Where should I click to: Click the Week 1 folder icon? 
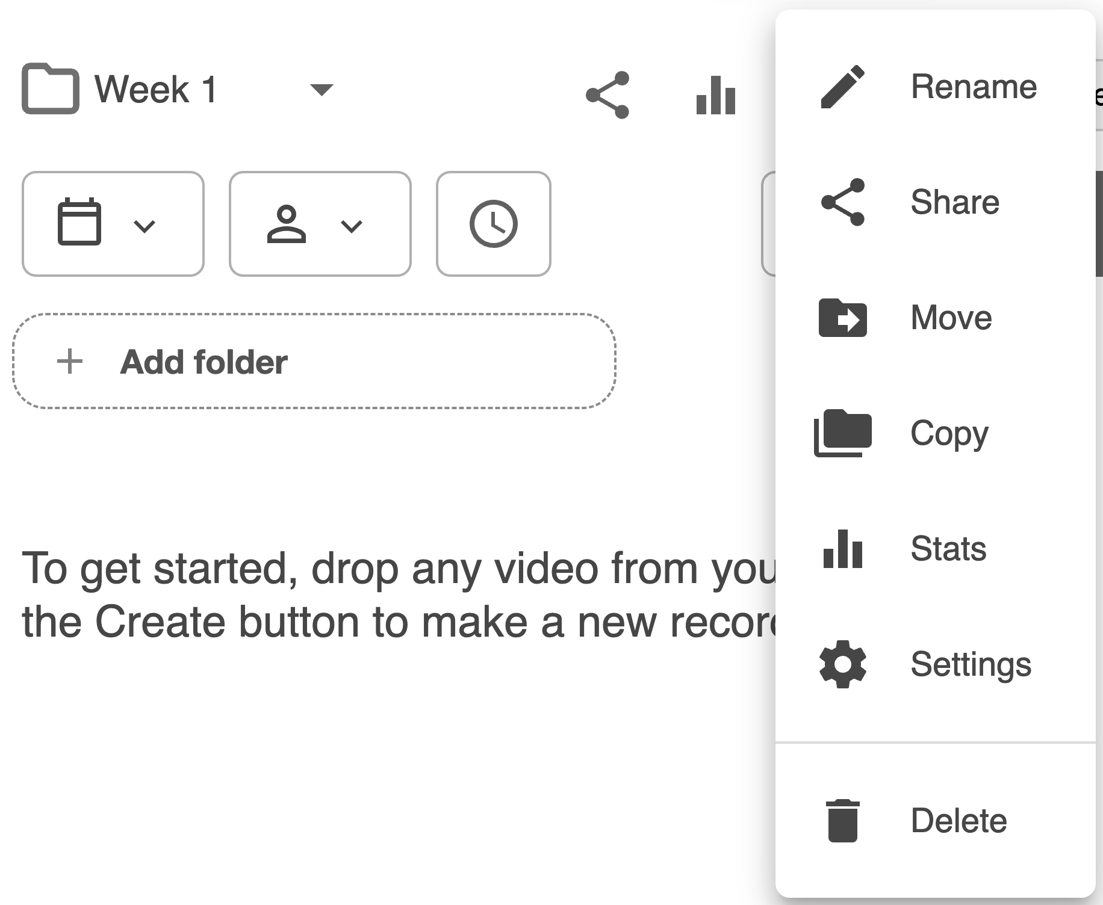(x=51, y=89)
